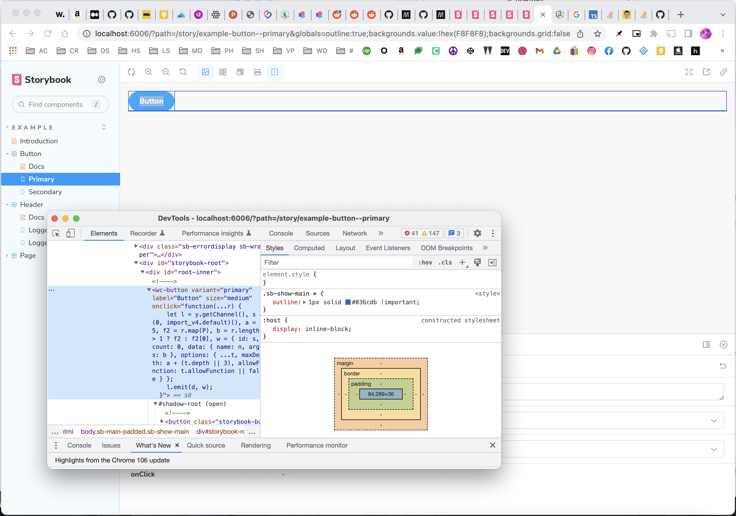Expand the Page tree item

(7, 255)
